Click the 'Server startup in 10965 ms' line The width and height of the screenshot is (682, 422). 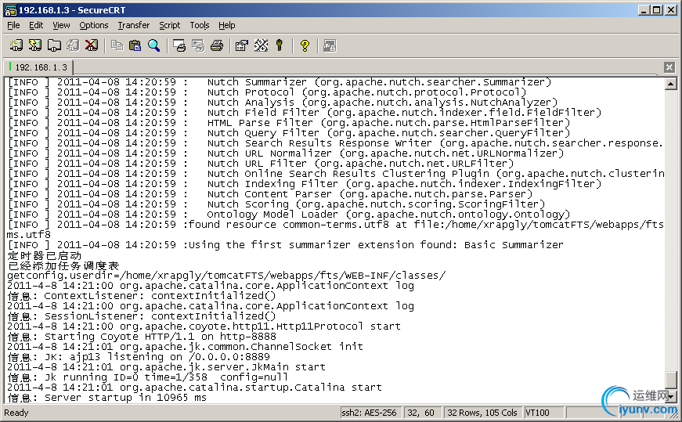107,398
